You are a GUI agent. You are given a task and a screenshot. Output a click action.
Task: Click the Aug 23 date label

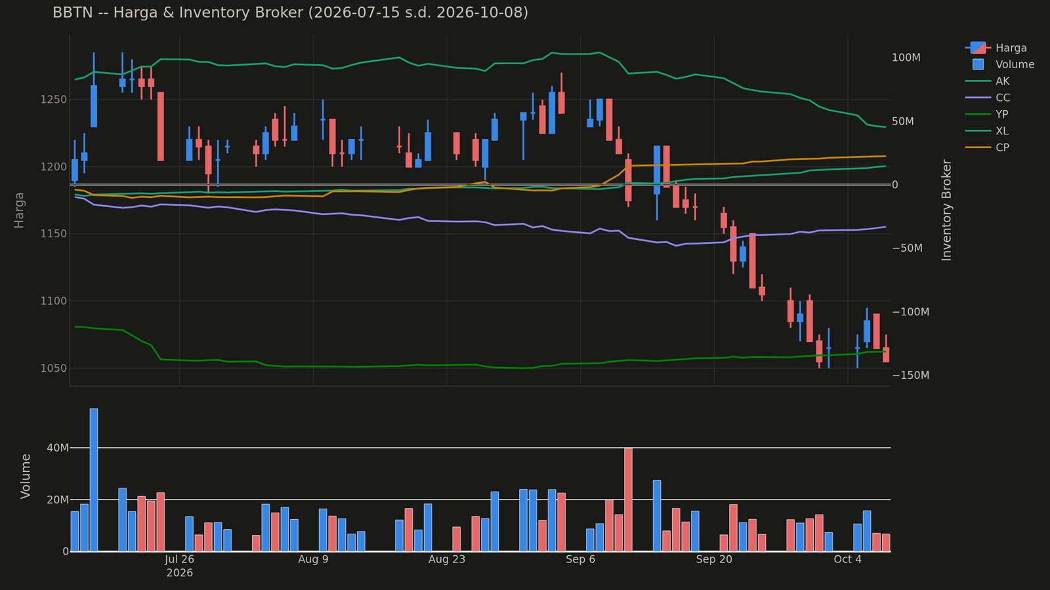pos(447,559)
